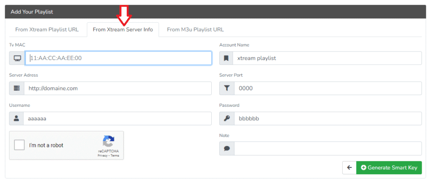The width and height of the screenshot is (431, 183).
Task: Click the bookmark icon beside Account Name
Action: point(226,58)
